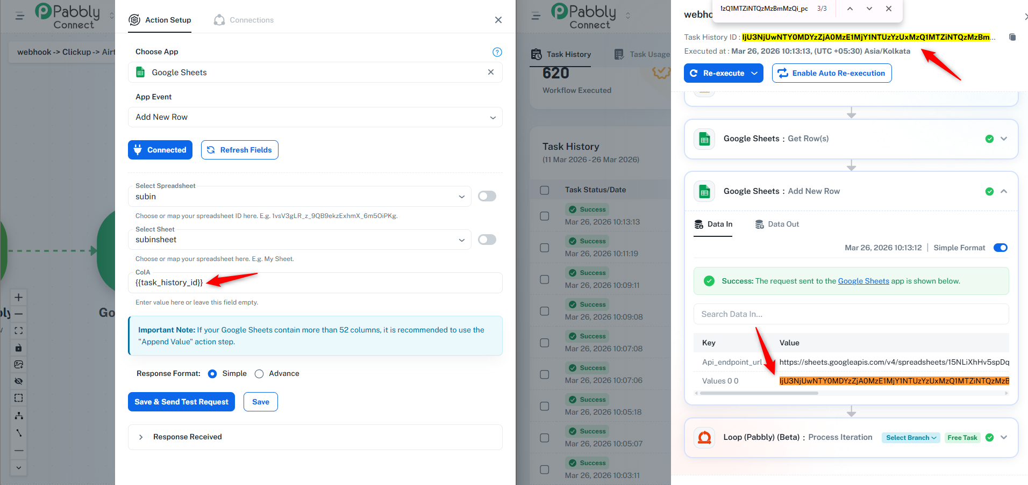The height and width of the screenshot is (485, 1028).
Task: Open the left hamburger menu
Action: coord(20,16)
